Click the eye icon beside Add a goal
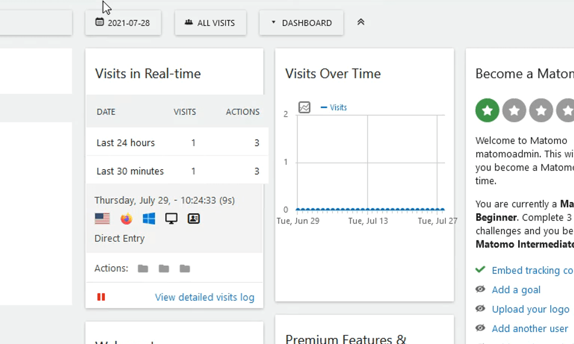The height and width of the screenshot is (344, 574). click(480, 289)
